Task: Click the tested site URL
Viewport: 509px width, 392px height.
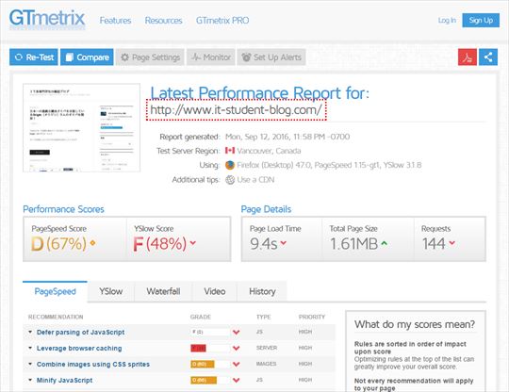Action: [x=236, y=109]
